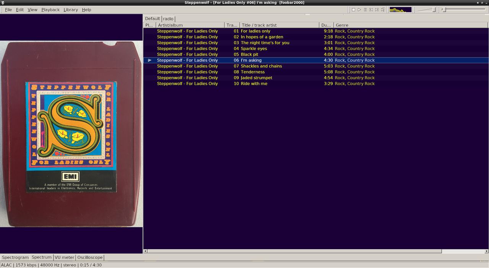Select track 10 Ride with me
The width and height of the screenshot is (489, 268).
tap(316, 84)
